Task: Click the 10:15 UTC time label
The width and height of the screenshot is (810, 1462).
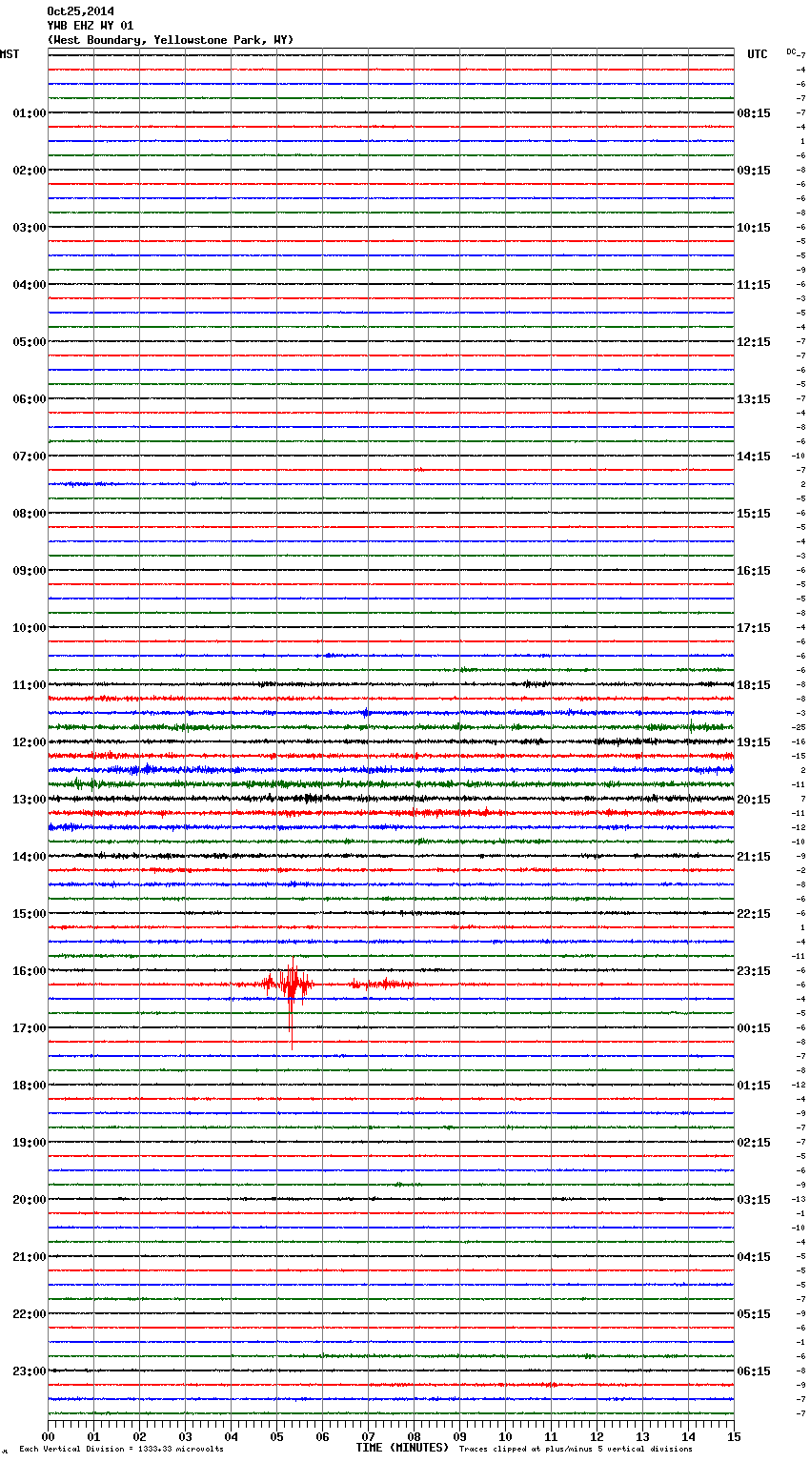Action: tap(754, 228)
